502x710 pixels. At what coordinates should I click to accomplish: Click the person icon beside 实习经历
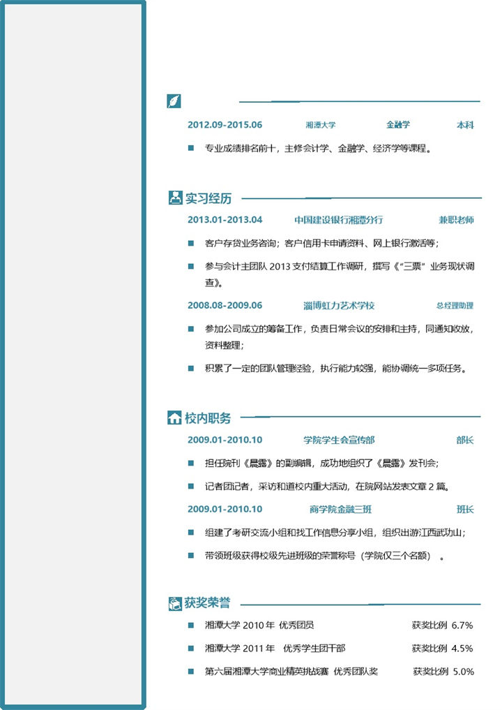point(175,198)
